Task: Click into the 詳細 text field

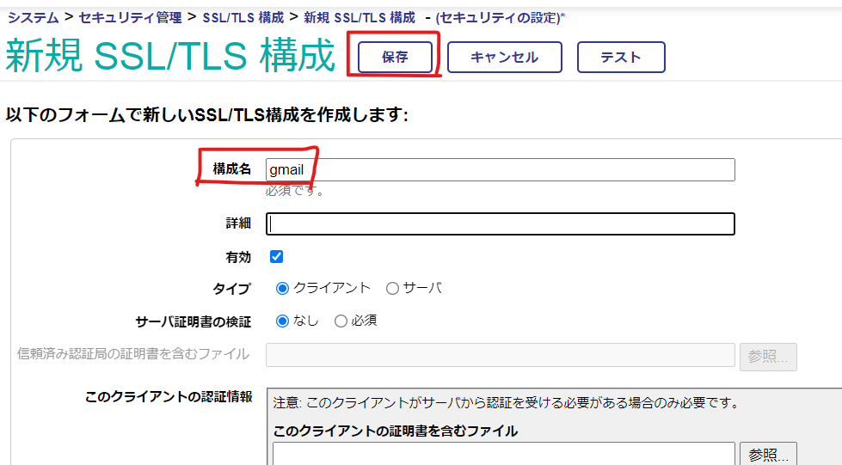Action: click(x=500, y=223)
